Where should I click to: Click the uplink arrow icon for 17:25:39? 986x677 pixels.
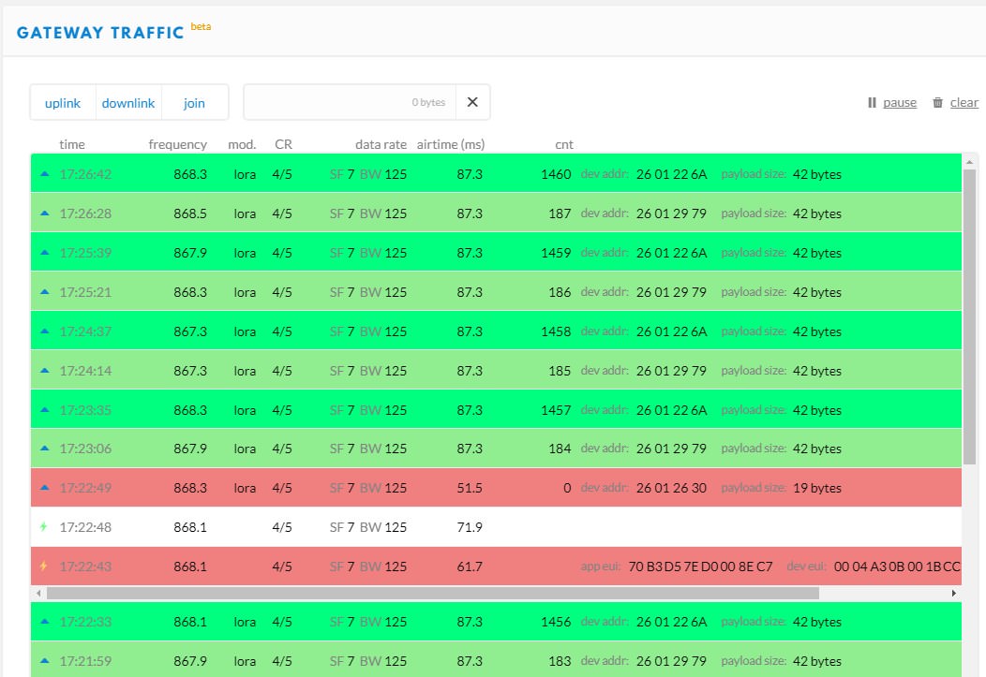pos(45,253)
